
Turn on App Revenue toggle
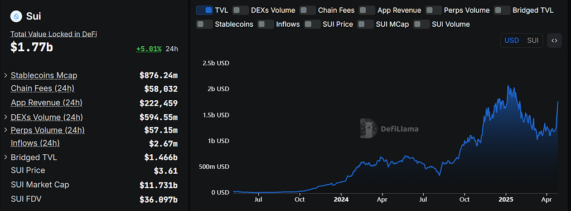[367, 10]
